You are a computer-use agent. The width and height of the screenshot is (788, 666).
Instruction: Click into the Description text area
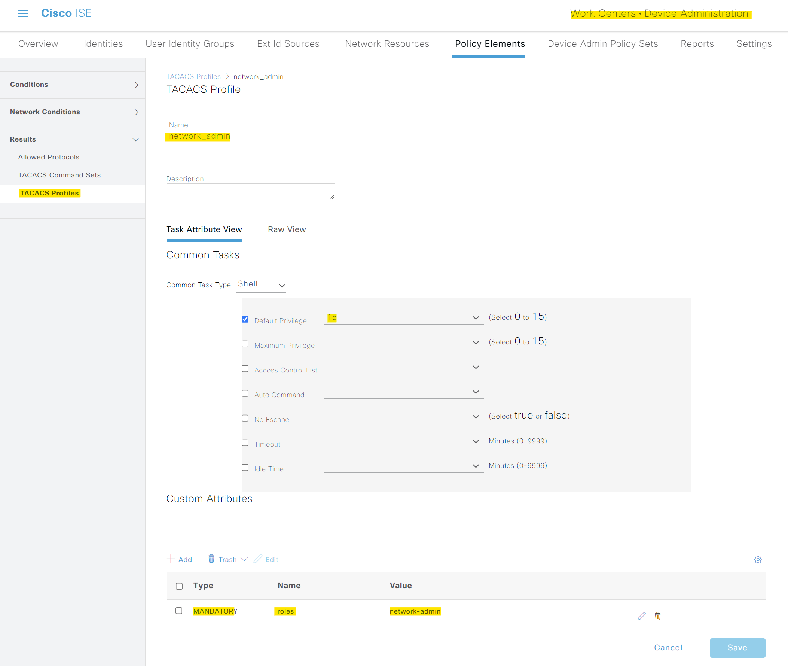pyautogui.click(x=251, y=192)
